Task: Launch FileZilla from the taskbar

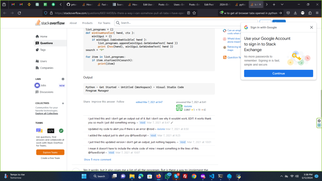Action: click(x=185, y=176)
